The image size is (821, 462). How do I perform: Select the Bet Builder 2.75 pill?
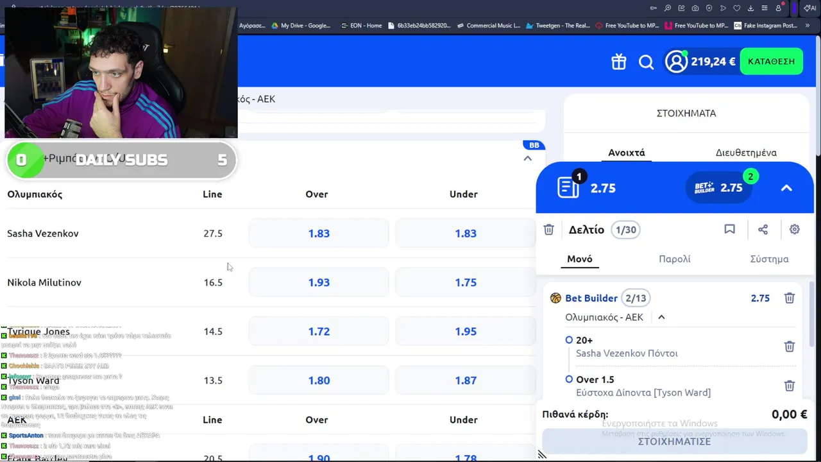coord(719,187)
